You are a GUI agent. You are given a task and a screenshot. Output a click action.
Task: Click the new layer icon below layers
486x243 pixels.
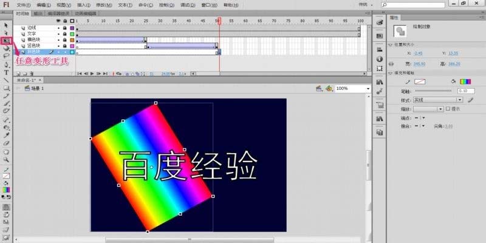(x=18, y=74)
